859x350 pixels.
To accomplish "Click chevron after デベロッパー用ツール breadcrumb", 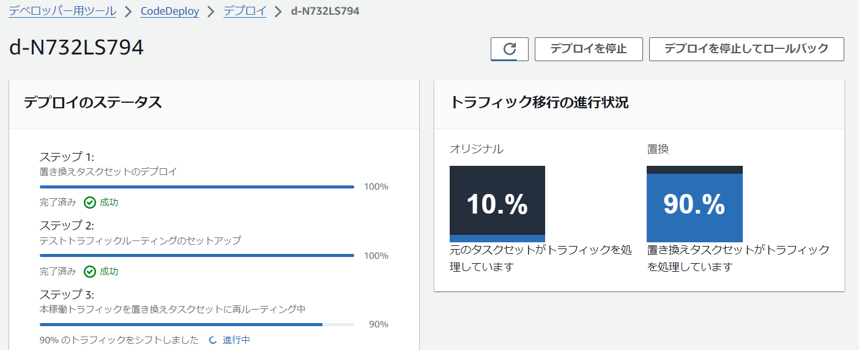I will (128, 11).
